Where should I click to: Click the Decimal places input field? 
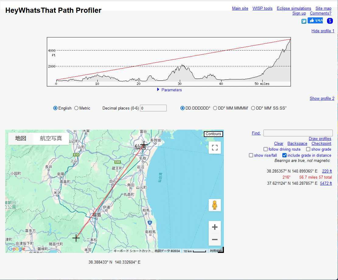pos(153,108)
